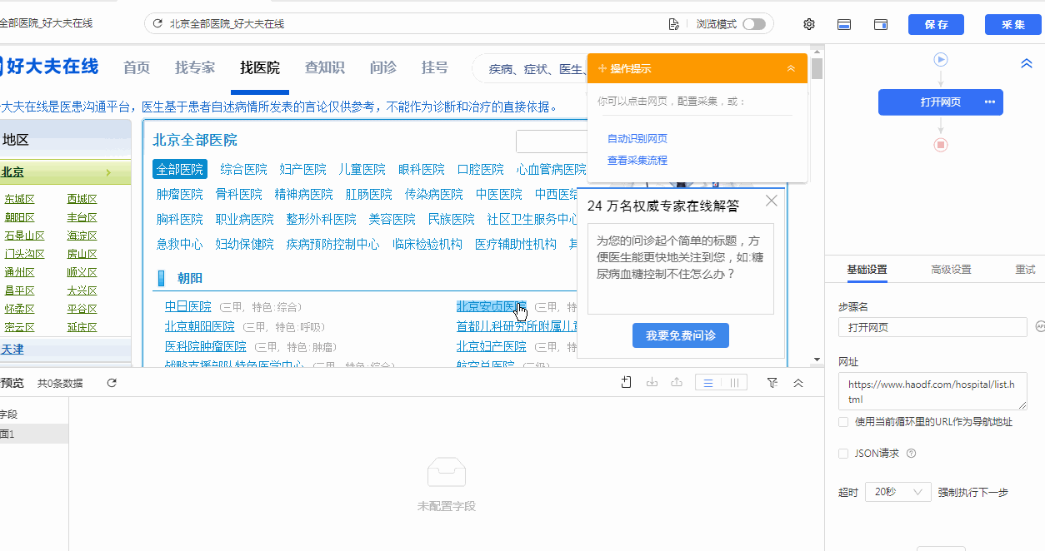Collapse the orange 操作提示 tips panel
1045x551 pixels.
(791, 68)
